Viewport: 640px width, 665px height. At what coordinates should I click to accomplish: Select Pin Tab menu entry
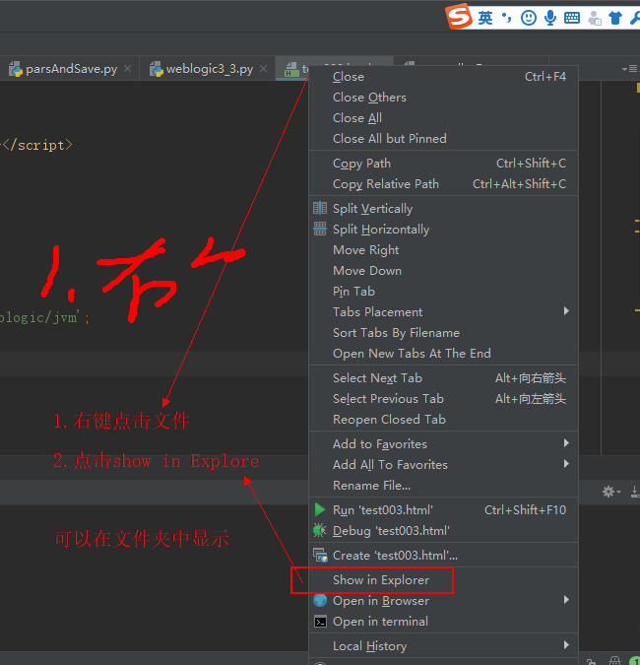pyautogui.click(x=444, y=292)
